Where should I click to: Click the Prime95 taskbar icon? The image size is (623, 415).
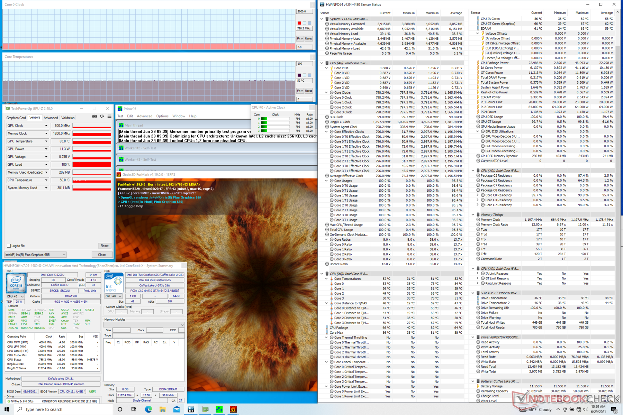[x=219, y=409]
